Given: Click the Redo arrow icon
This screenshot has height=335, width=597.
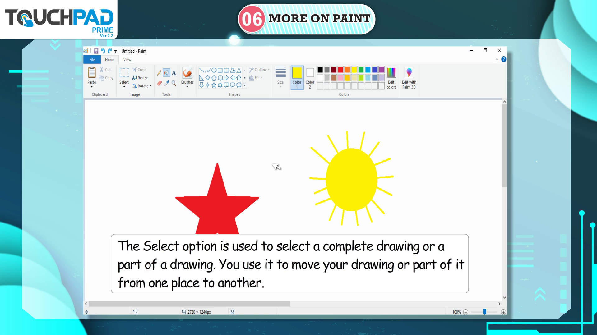Looking at the screenshot, I should [x=109, y=51].
